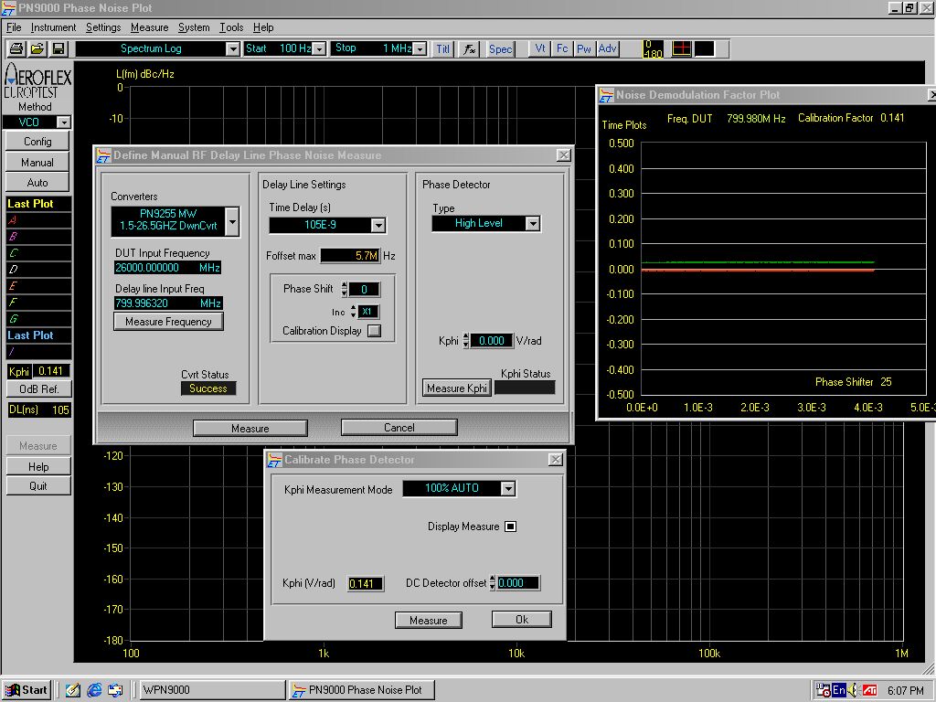936x702 pixels.
Task: Click the Auto button in sidebar
Action: 37,183
